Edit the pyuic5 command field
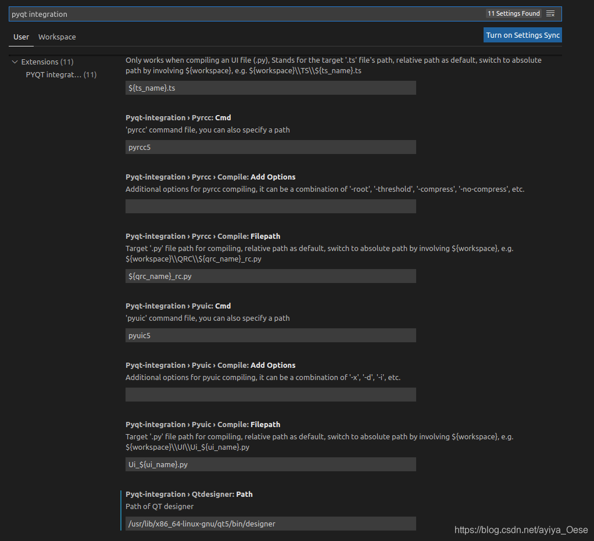The width and height of the screenshot is (594, 541). [271, 335]
